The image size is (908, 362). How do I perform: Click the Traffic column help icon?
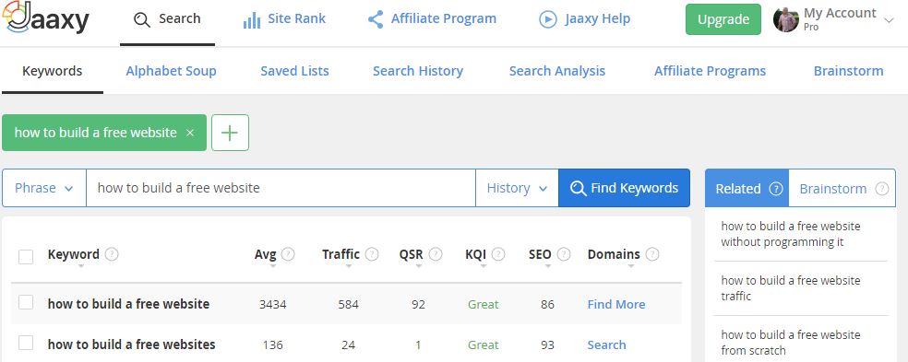tap(372, 254)
